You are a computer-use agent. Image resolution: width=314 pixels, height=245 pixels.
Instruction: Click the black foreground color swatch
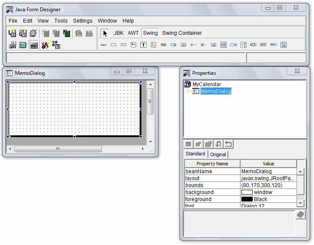pyautogui.click(x=247, y=199)
